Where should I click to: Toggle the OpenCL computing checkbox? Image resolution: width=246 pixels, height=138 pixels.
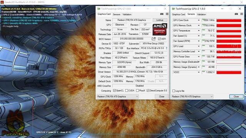click(115, 90)
